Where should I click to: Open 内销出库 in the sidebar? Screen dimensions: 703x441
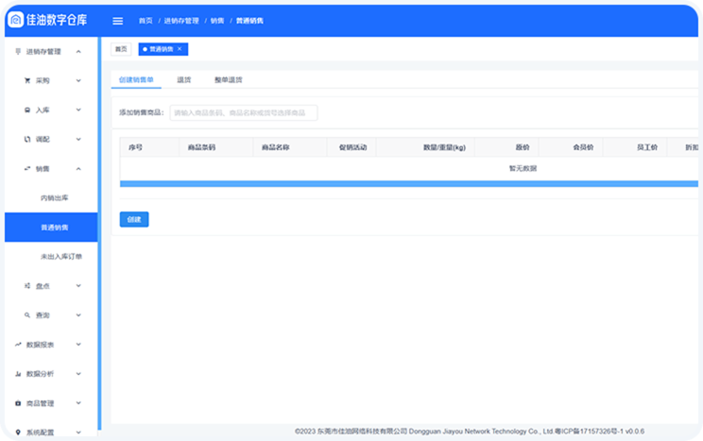[x=54, y=197]
